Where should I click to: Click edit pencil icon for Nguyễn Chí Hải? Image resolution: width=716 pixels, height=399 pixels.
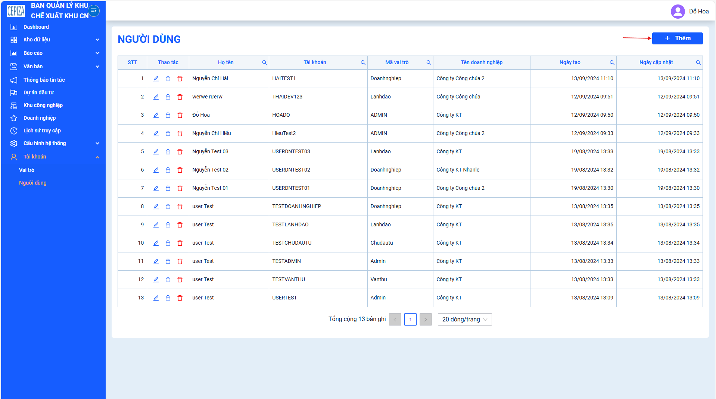click(x=156, y=79)
